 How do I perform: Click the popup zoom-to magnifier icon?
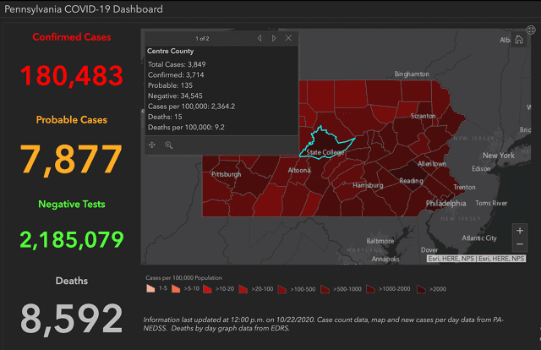point(169,145)
